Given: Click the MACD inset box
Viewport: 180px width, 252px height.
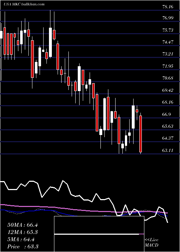Looking at the screenshot, I should pyautogui.click(x=99, y=234).
